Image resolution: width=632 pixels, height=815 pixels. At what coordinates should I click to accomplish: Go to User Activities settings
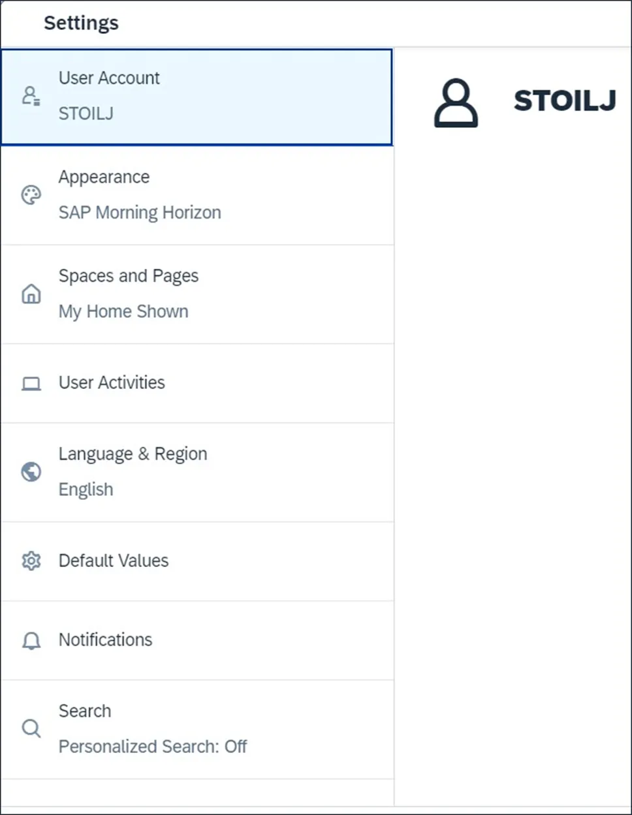click(112, 383)
